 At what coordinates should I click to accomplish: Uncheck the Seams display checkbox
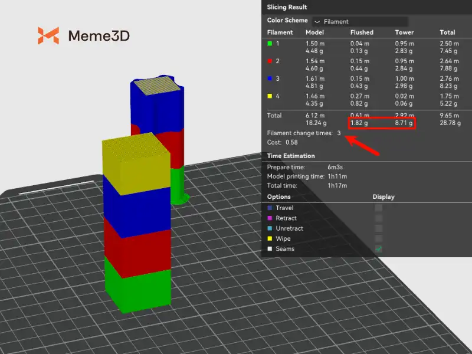click(x=378, y=249)
